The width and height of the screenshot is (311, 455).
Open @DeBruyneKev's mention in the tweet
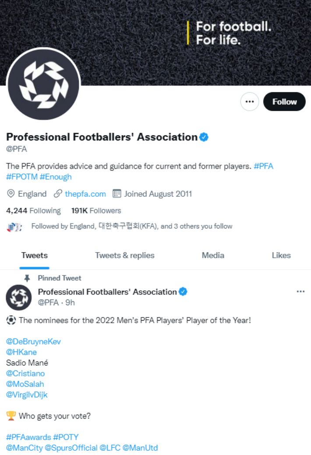point(33,341)
